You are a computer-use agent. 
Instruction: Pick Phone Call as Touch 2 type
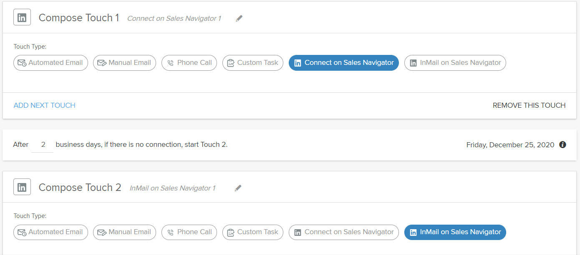tap(189, 232)
